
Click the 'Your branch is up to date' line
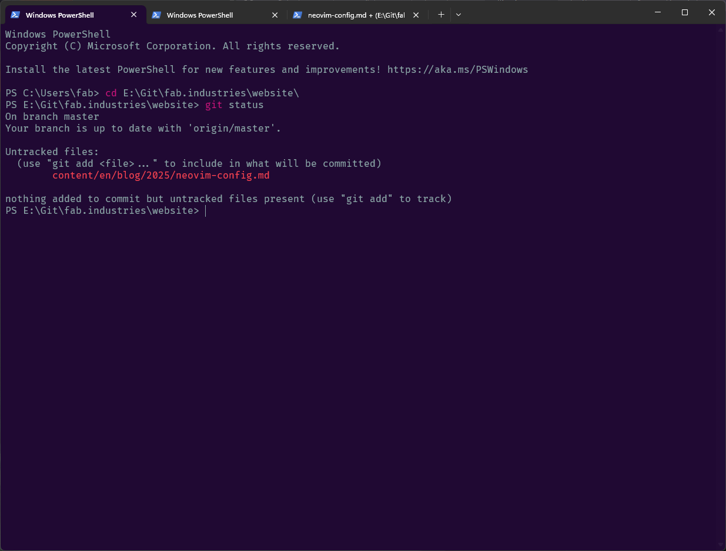coord(143,129)
